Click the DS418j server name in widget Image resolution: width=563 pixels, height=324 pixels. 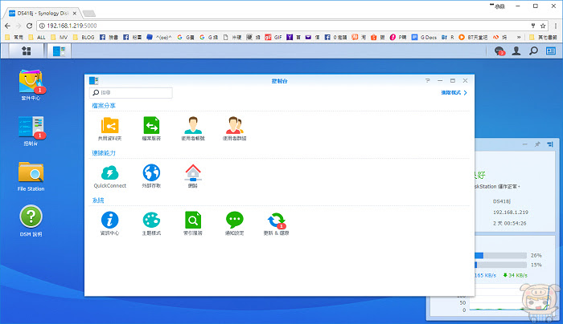point(502,201)
